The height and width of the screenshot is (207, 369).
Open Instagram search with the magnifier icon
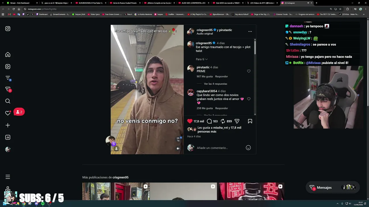pos(8,101)
